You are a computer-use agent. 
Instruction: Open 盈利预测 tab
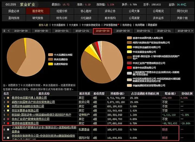click(14, 18)
